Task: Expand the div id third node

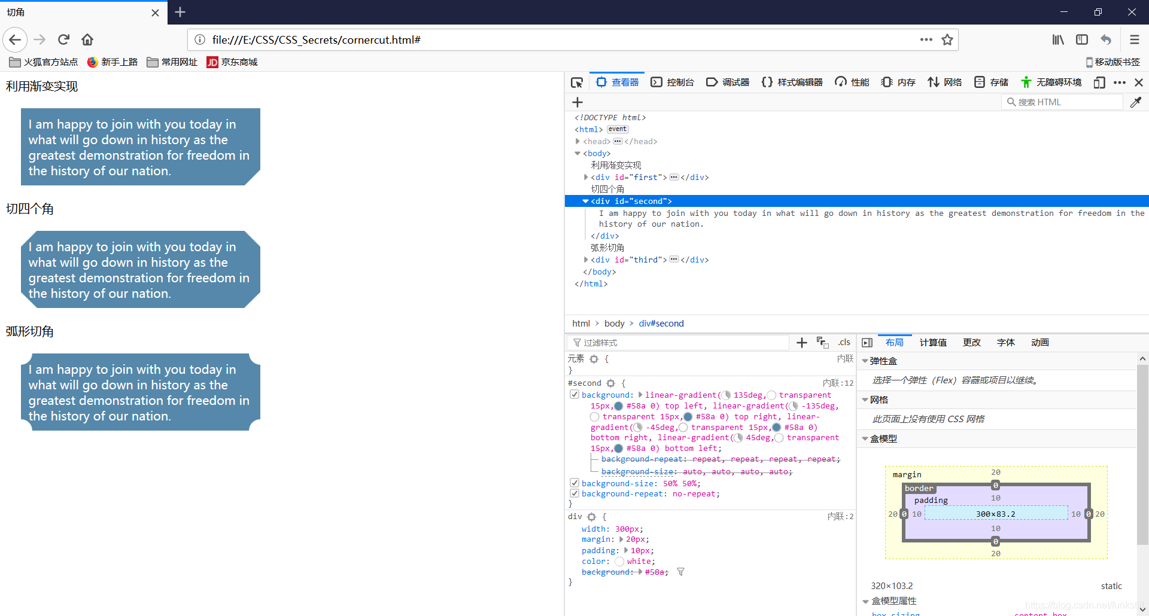Action: pos(585,260)
